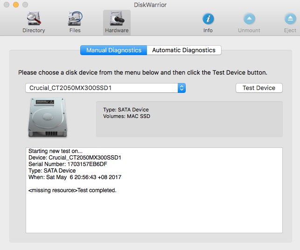Click the gray zoom window button
Image resolution: width=300 pixels, height=250 pixels.
[25, 5]
